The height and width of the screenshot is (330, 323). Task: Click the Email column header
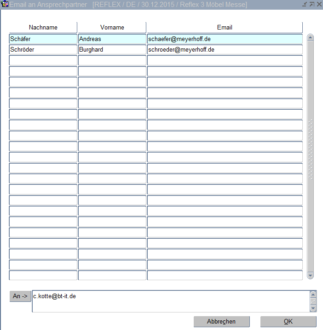(x=225, y=28)
